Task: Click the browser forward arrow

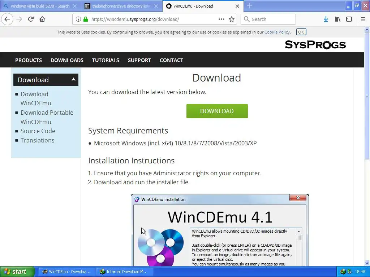Action: pyautogui.click(x=19, y=19)
